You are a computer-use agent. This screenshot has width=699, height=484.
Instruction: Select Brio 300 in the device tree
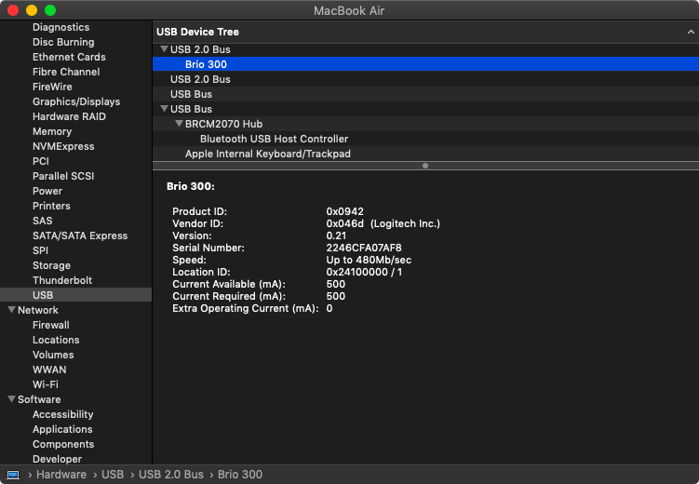(x=425, y=64)
